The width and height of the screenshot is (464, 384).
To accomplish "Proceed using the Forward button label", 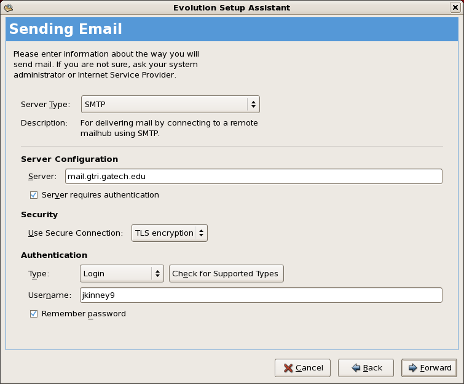I will (436, 368).
